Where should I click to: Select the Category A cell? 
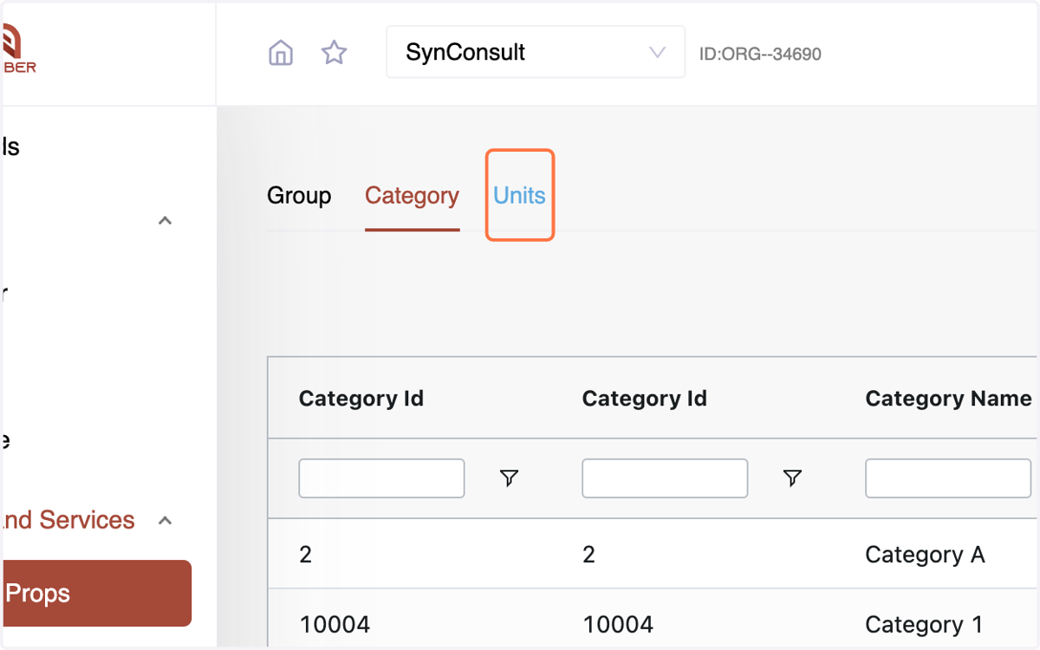point(925,555)
